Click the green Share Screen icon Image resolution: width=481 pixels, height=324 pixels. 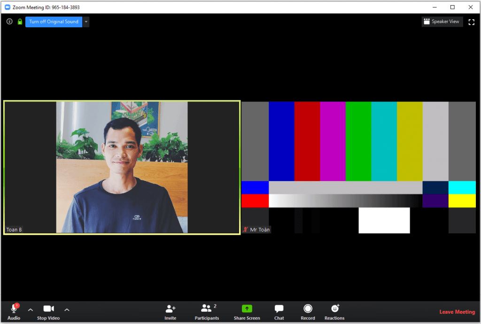pos(247,309)
